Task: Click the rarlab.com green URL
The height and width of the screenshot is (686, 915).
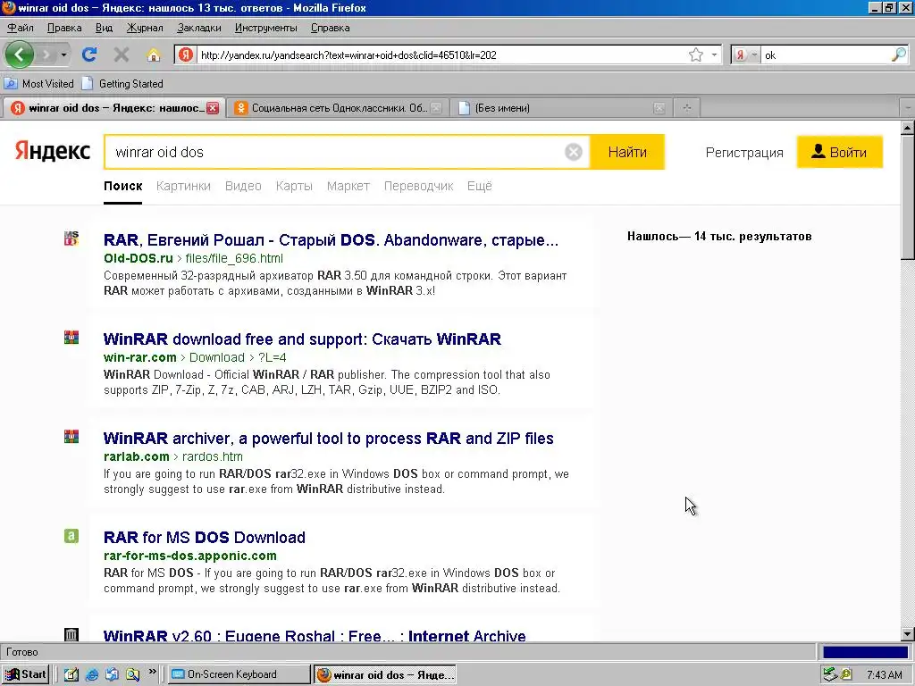Action: [x=137, y=456]
